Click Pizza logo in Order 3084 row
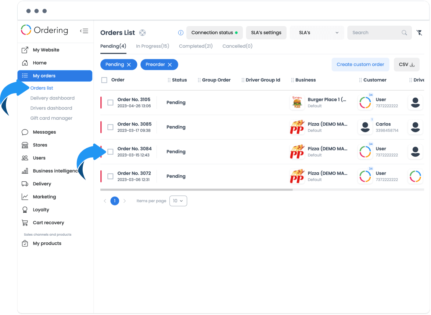This screenshot has height=315, width=431. [297, 152]
